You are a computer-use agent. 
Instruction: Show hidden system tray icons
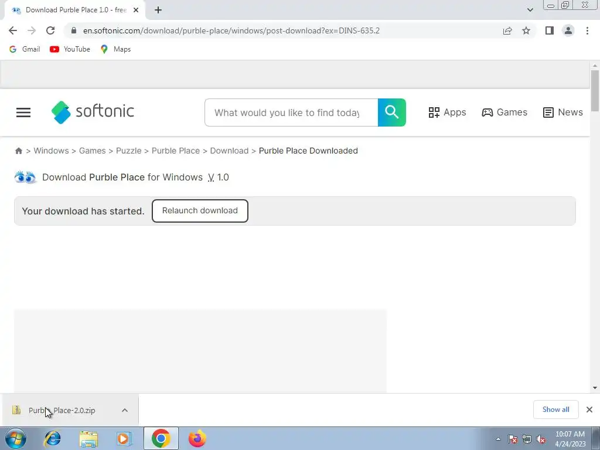click(x=498, y=439)
